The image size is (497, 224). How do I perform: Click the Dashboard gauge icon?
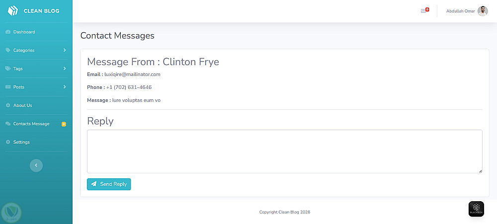pos(8,32)
